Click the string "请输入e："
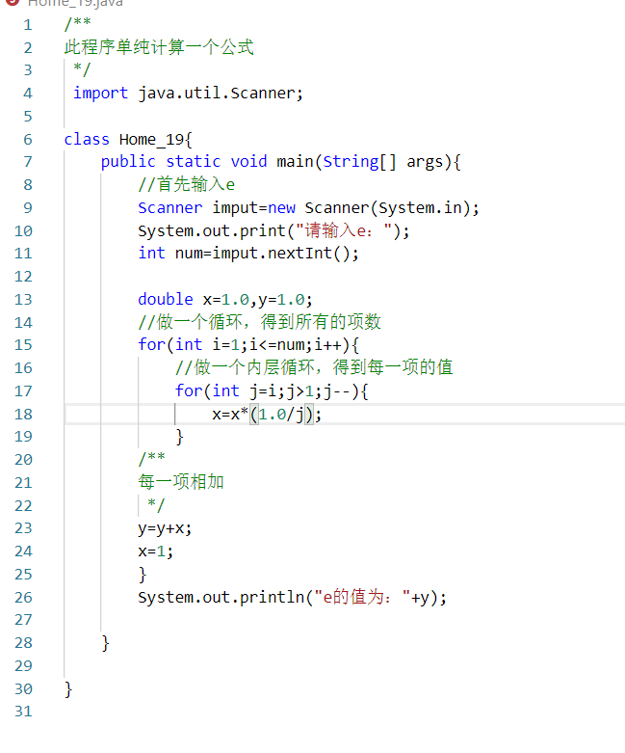Screen dimensions: 625x753 pos(344,231)
